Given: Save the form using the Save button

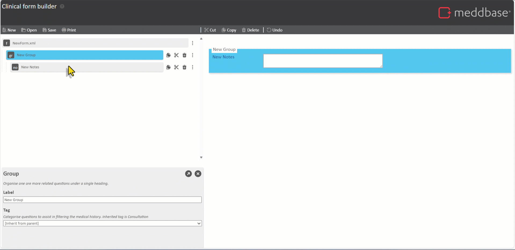Looking at the screenshot, I should [x=49, y=30].
